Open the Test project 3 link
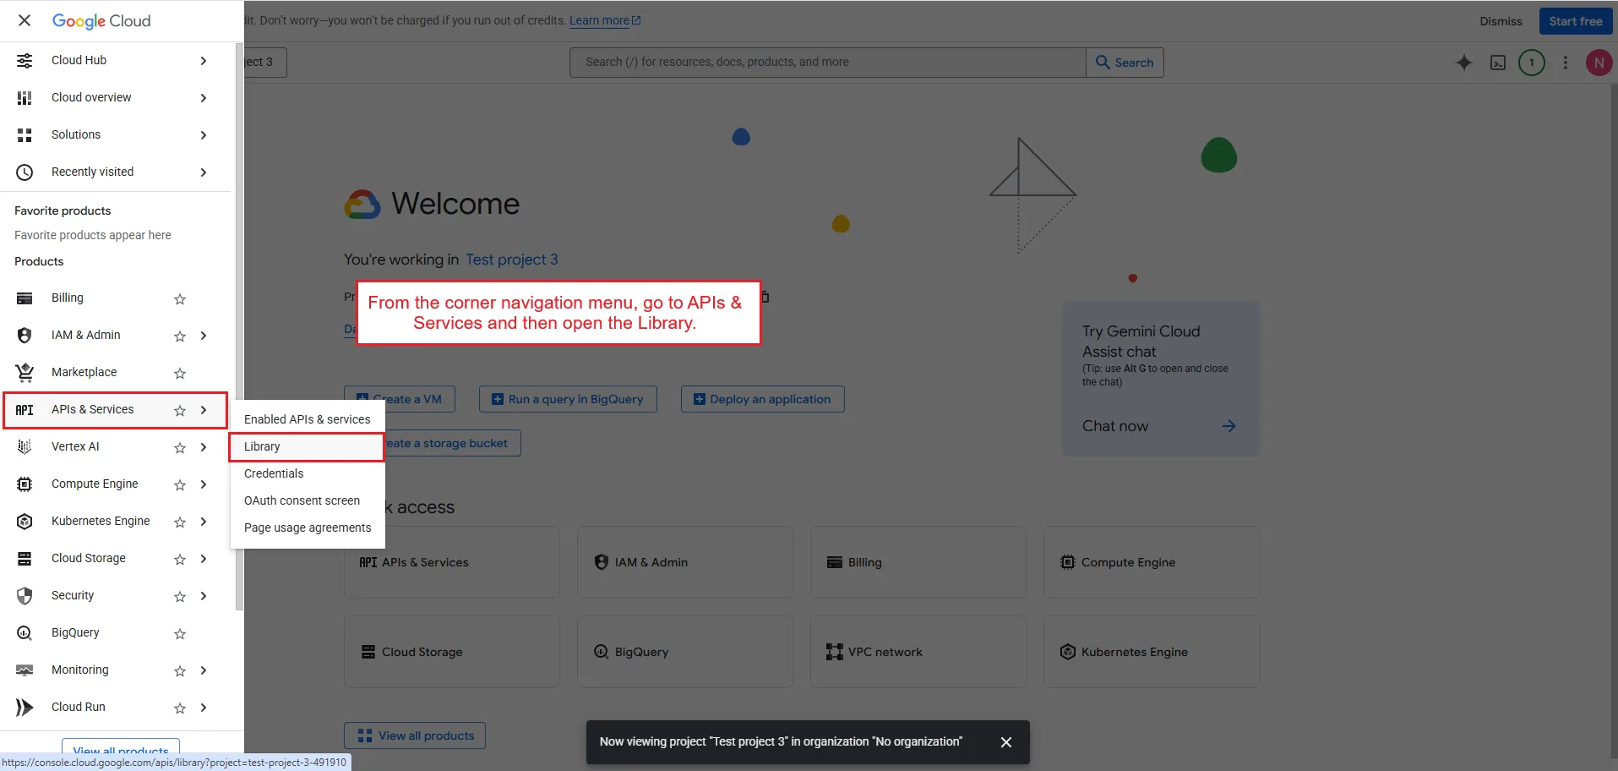1618x771 pixels. pyautogui.click(x=512, y=260)
